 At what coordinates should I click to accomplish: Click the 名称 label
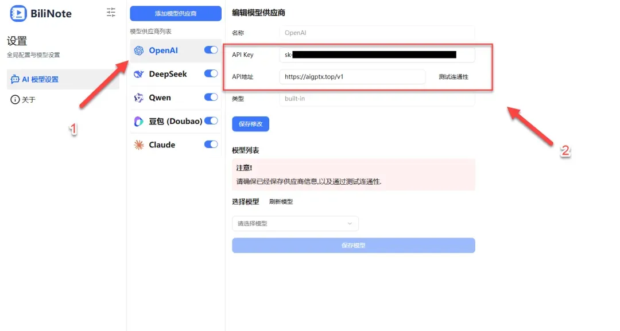tap(238, 33)
